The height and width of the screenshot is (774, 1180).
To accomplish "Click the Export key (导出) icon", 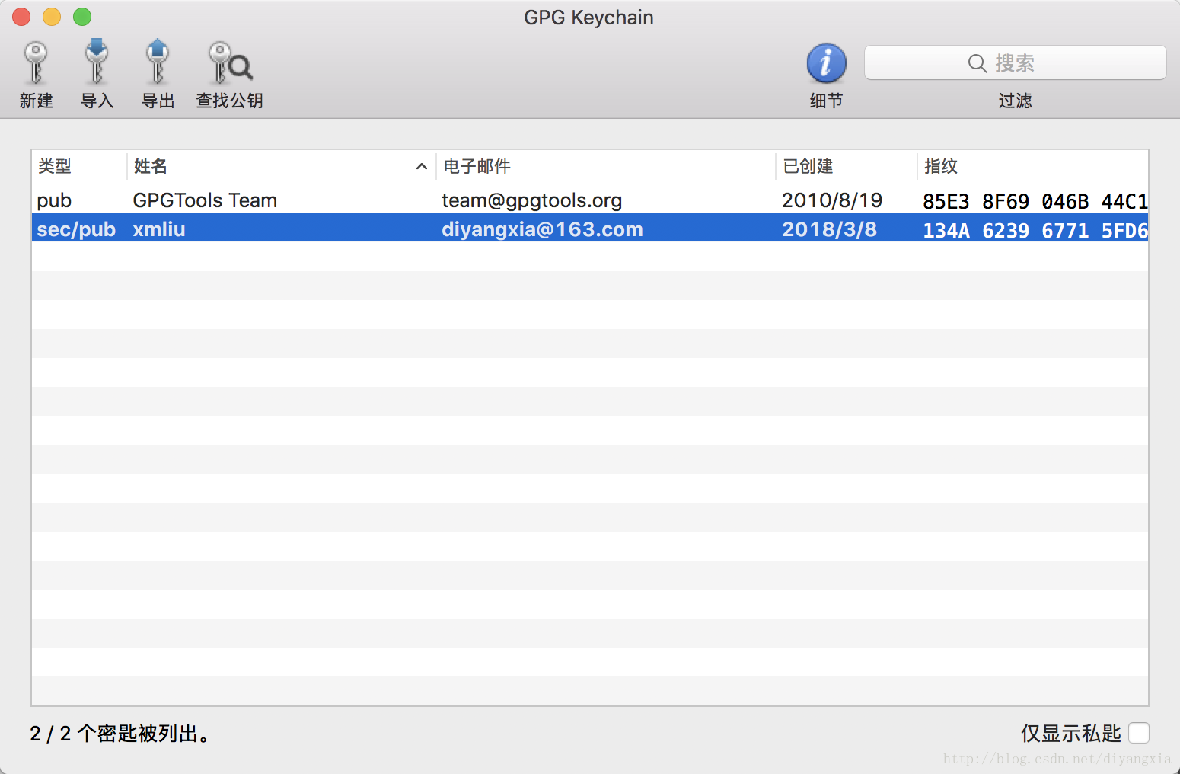I will (x=158, y=64).
